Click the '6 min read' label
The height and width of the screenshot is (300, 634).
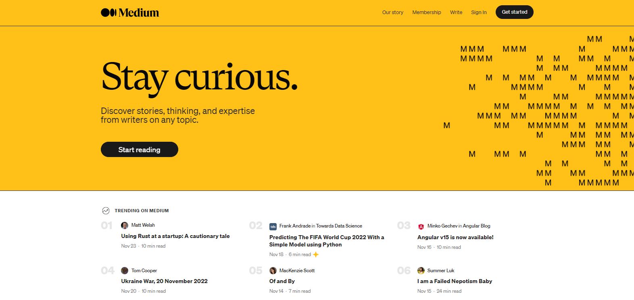point(300,254)
